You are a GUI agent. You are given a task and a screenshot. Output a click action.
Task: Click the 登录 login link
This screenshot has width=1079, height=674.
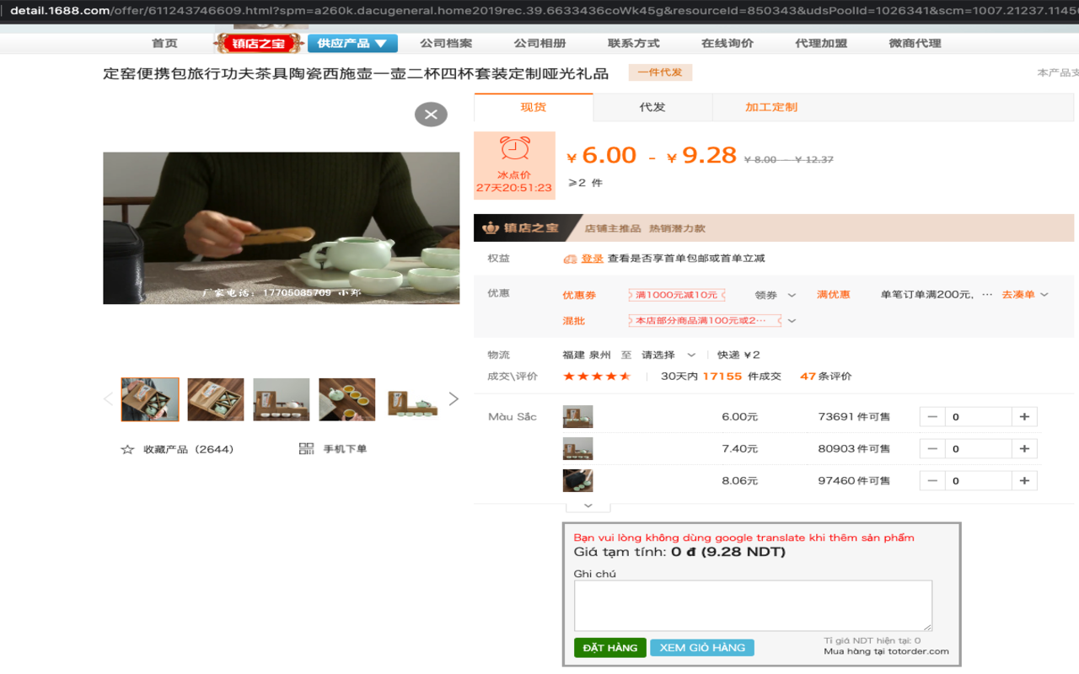pyautogui.click(x=592, y=259)
